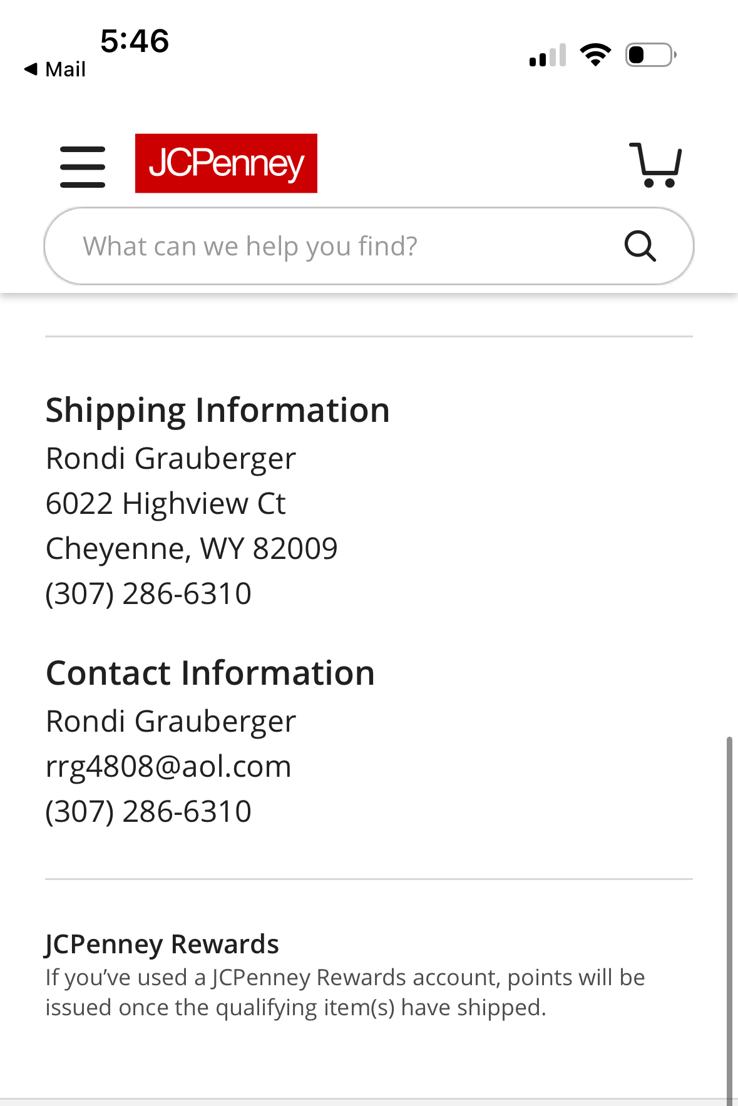Tap the back arrow to Mail
Viewport: 738px width, 1106px height.
tap(31, 69)
